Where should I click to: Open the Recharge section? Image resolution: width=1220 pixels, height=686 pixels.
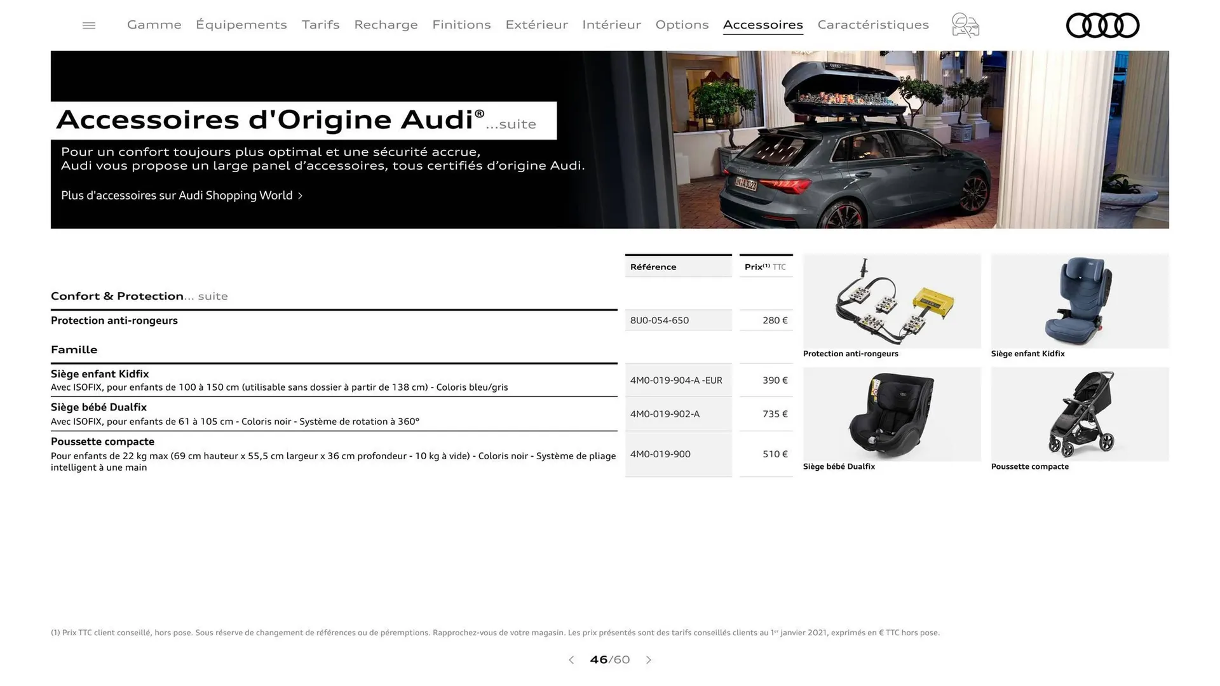pyautogui.click(x=386, y=25)
